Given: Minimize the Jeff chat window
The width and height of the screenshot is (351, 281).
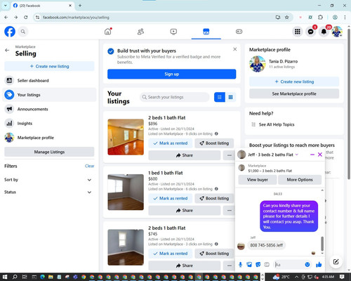Looking at the screenshot, I should tap(312, 155).
